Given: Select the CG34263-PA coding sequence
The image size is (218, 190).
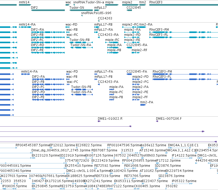Looking at the screenshot, I should click(99, 84).
